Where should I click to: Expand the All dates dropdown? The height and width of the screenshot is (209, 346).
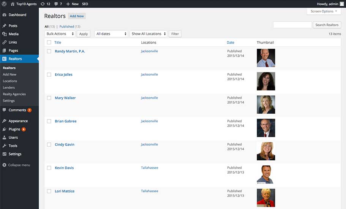[111, 34]
